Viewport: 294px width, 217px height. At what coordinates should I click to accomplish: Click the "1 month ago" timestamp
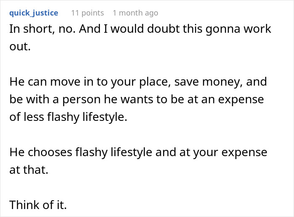pyautogui.click(x=135, y=13)
